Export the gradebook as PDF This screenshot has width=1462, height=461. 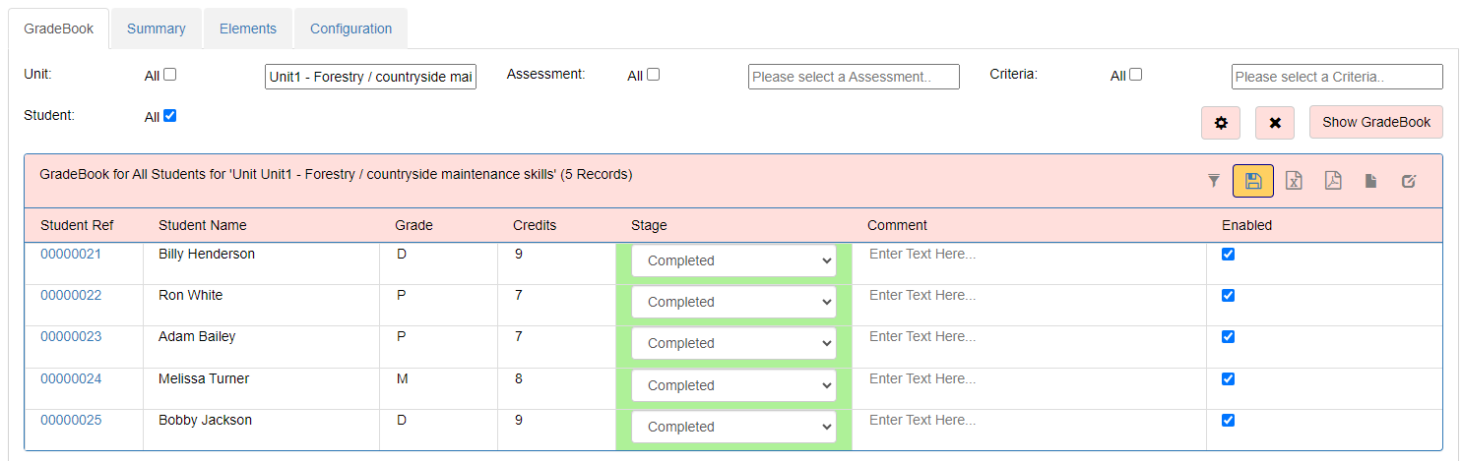click(1333, 181)
